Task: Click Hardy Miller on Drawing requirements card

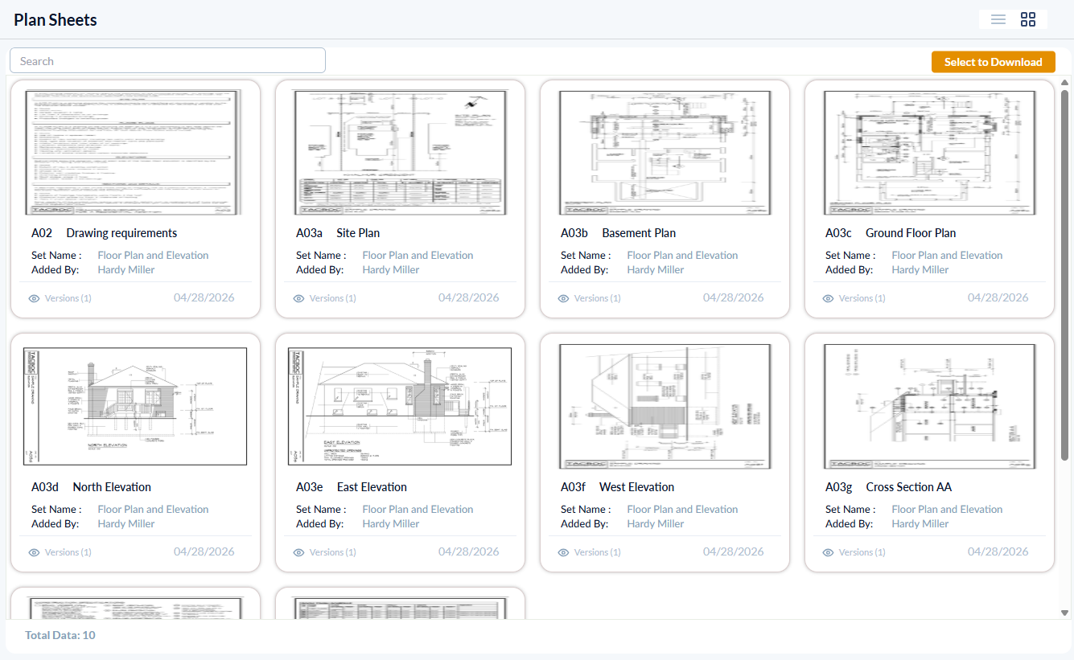Action: pyautogui.click(x=126, y=270)
